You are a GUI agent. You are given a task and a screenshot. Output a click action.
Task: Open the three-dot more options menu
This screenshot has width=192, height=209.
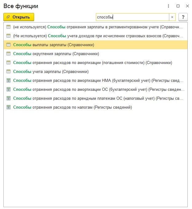point(168,6)
